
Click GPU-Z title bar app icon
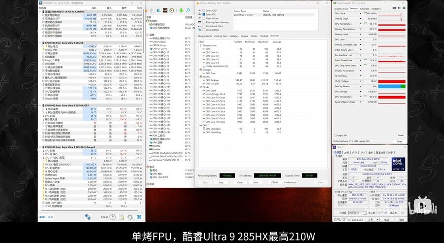click(x=335, y=3)
